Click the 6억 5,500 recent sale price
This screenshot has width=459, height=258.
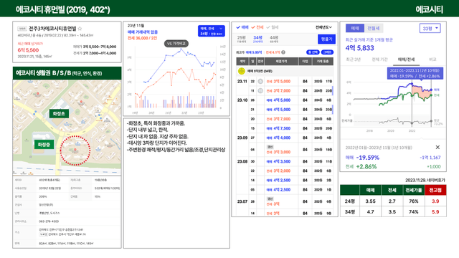click(x=28, y=50)
